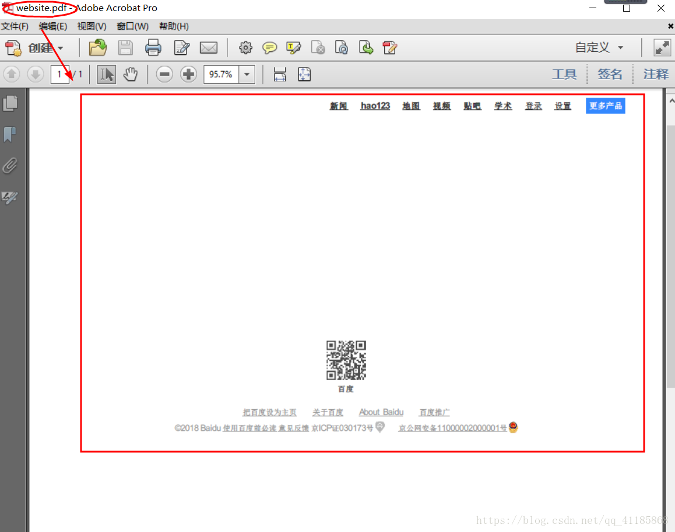Follow the 视频 link
675x532 pixels.
pyautogui.click(x=442, y=106)
